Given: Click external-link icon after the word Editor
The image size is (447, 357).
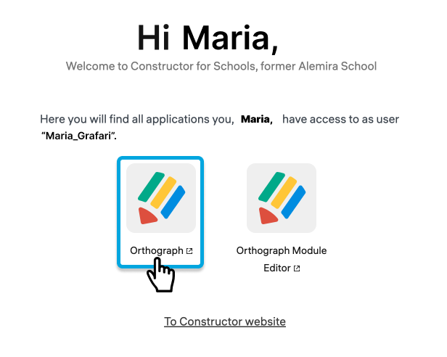Looking at the screenshot, I should click(x=297, y=268).
